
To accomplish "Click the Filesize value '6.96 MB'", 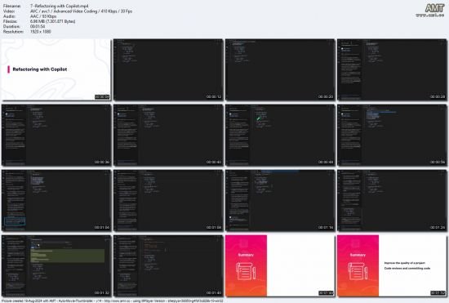I will tap(53, 21).
